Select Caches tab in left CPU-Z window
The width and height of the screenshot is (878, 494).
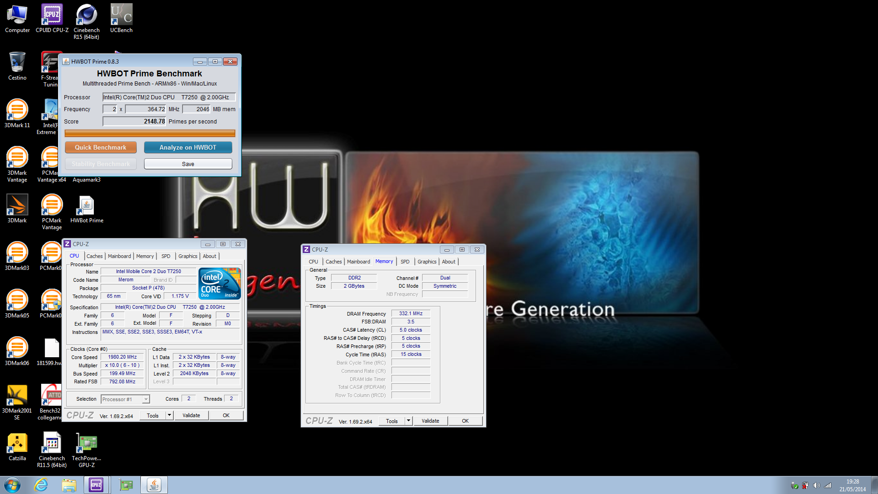[95, 256]
